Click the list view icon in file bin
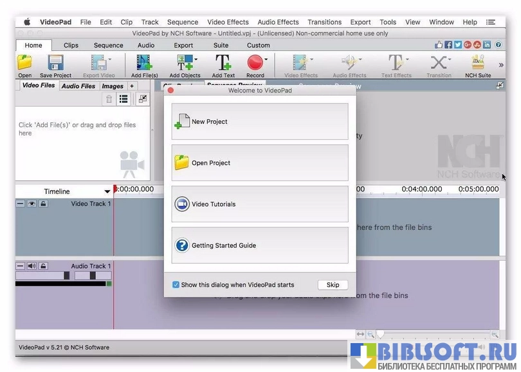The height and width of the screenshot is (372, 521). [123, 99]
